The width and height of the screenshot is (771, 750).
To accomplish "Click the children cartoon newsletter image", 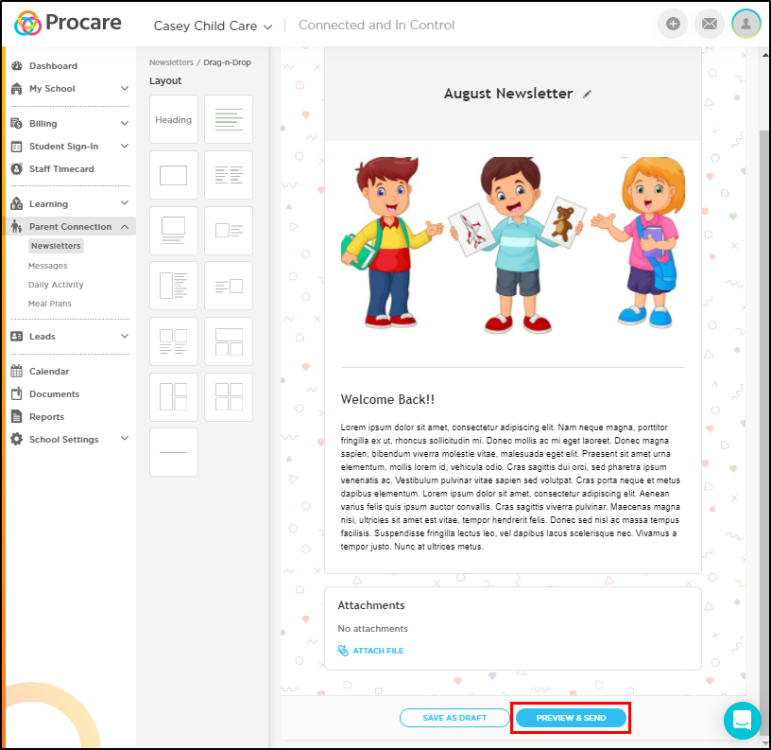I will point(512,246).
